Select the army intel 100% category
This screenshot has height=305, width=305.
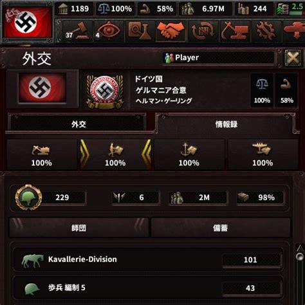pyautogui.click(x=115, y=154)
